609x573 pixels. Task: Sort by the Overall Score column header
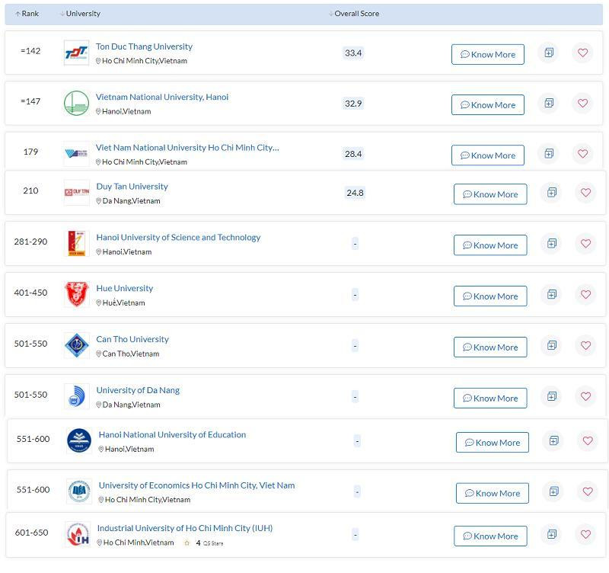(355, 14)
